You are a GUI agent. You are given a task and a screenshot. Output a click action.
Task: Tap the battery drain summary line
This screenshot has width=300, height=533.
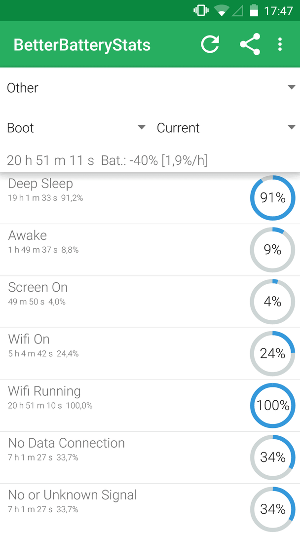(x=107, y=160)
